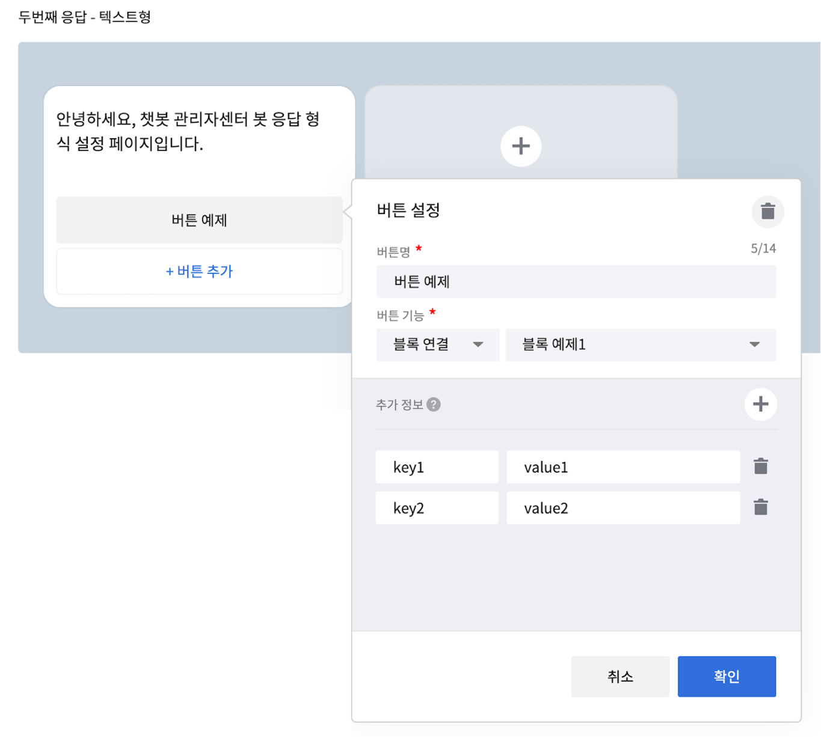Open the 블록 연결 button function dropdown

point(437,344)
